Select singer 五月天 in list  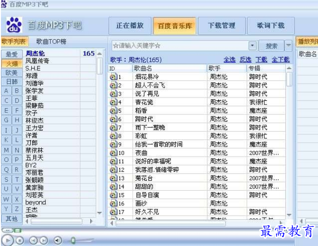point(34,158)
